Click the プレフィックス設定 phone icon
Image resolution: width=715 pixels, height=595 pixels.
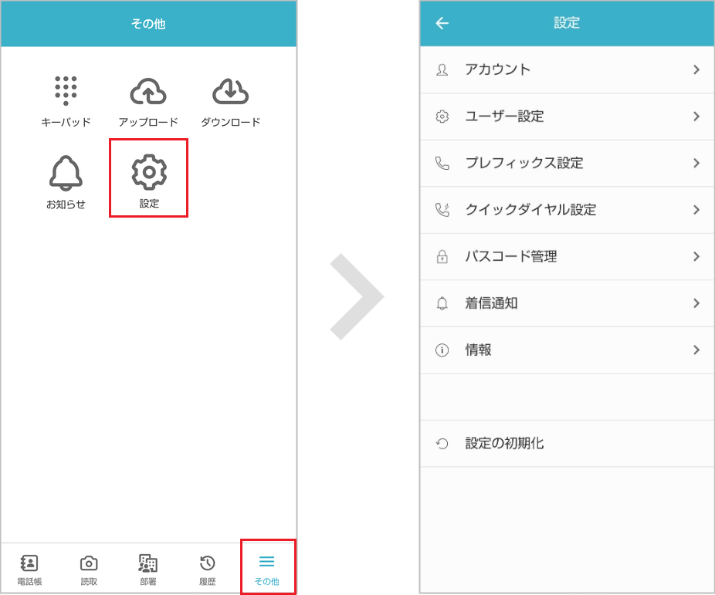(442, 163)
